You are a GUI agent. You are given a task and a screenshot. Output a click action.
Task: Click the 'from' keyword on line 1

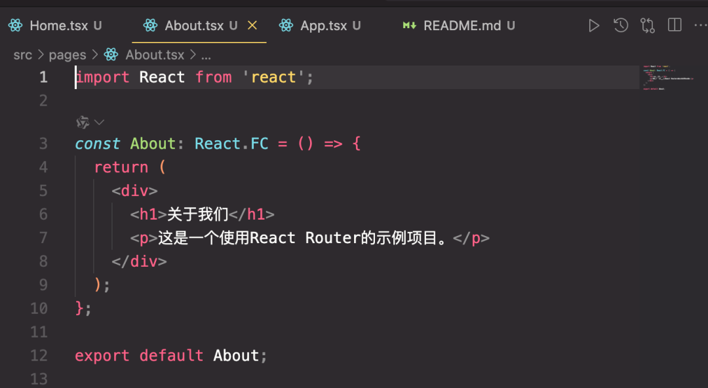[x=214, y=77]
